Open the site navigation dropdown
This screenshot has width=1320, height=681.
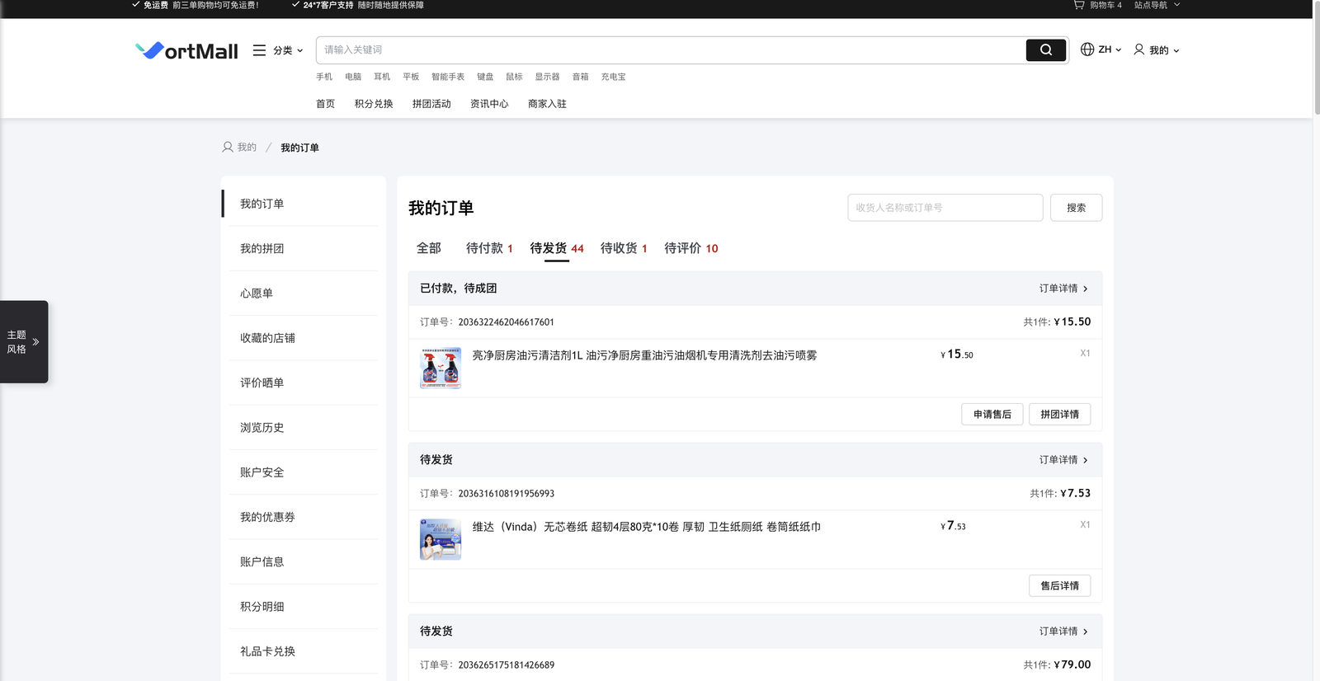click(x=1157, y=5)
